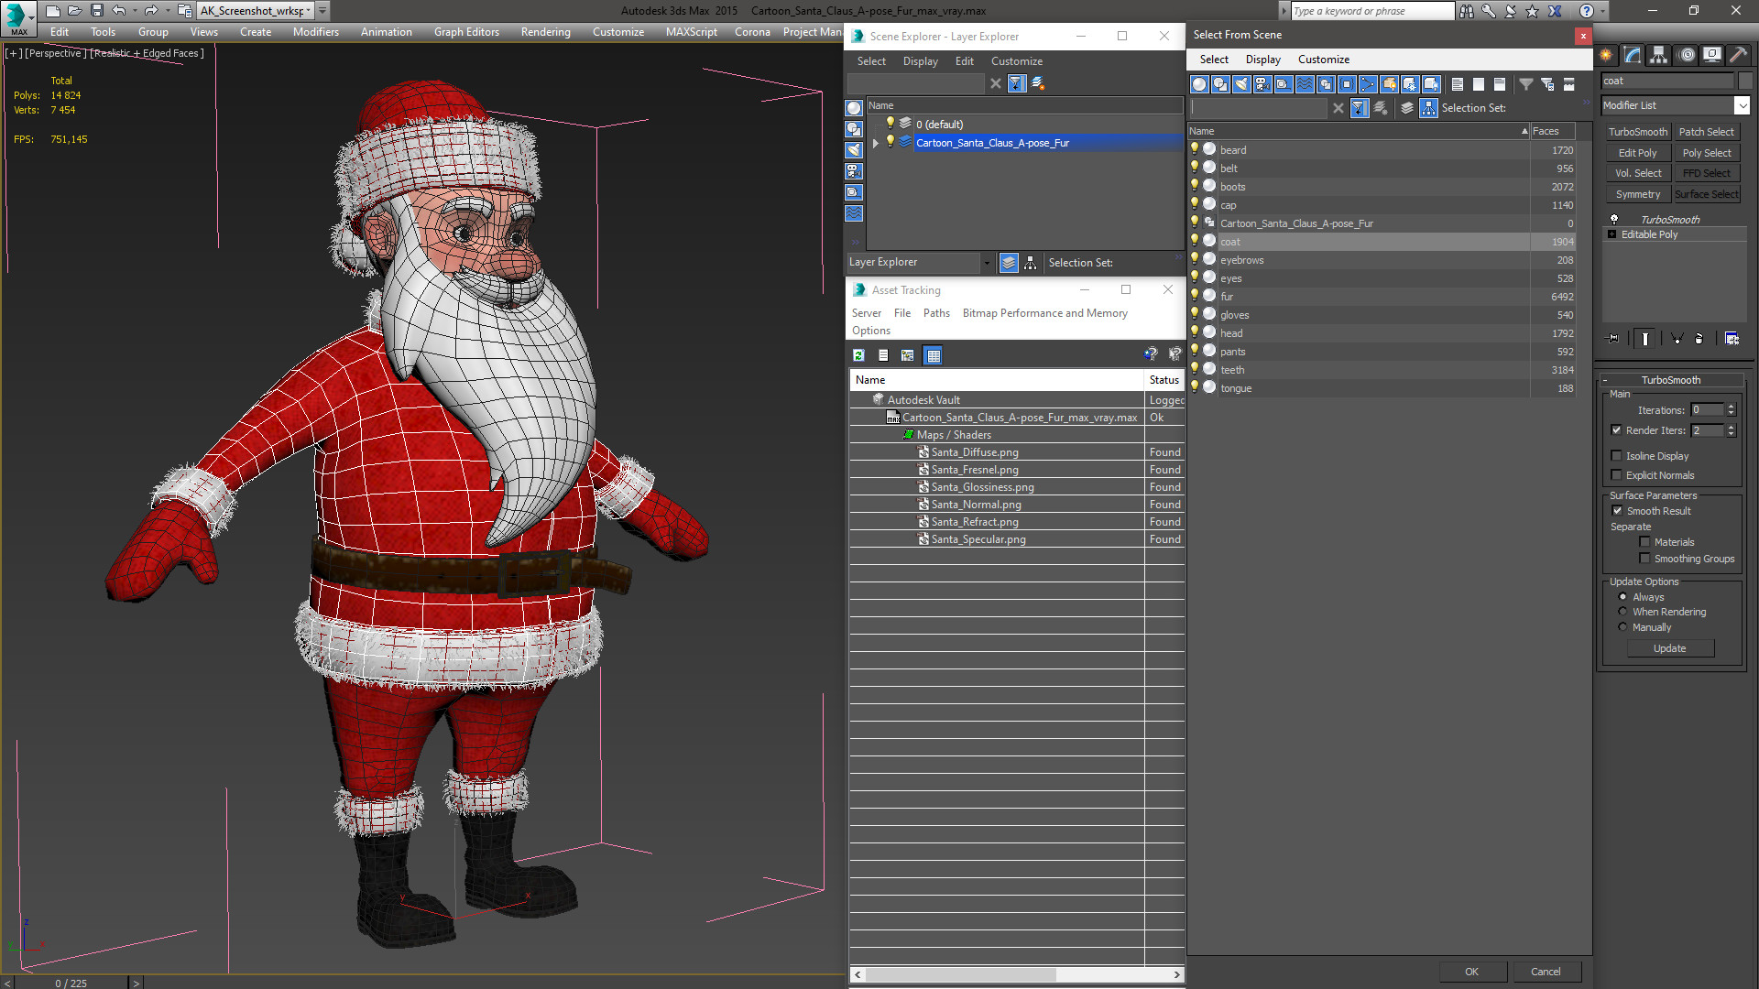Enable Isoline Display checkbox
This screenshot has height=989, width=1759.
(1616, 456)
